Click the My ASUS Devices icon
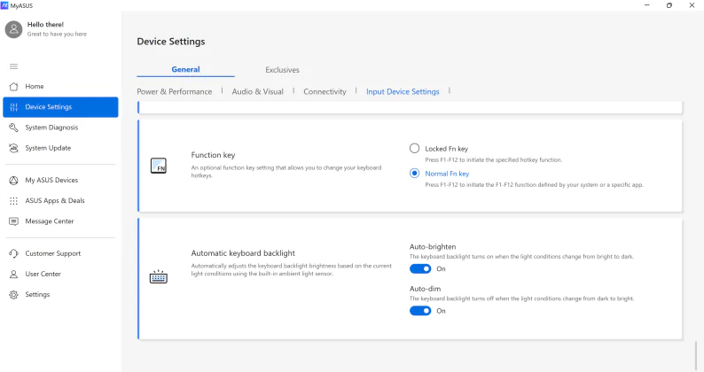 pos(14,180)
